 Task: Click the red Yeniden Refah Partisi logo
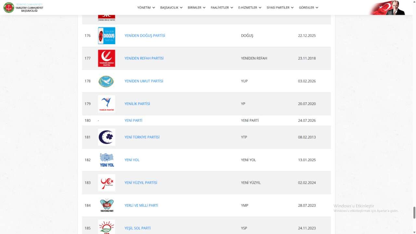107,58
